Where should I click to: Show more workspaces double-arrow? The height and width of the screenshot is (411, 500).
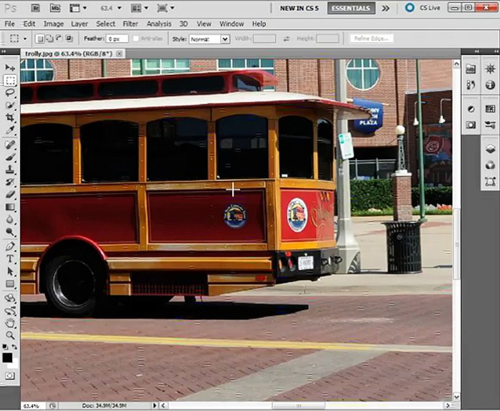(x=385, y=9)
